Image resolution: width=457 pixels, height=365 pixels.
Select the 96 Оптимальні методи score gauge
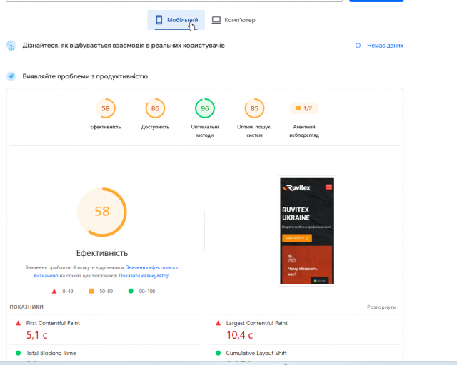(x=205, y=108)
